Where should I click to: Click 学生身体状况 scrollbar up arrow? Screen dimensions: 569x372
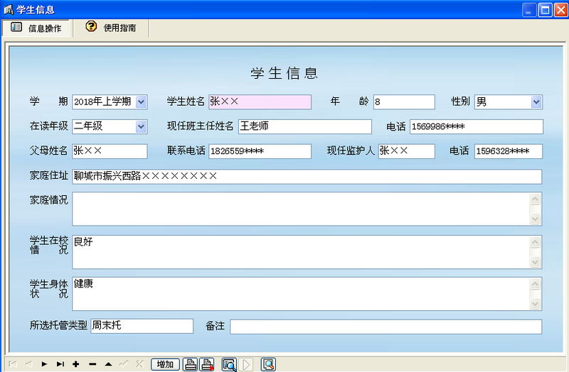[536, 284]
